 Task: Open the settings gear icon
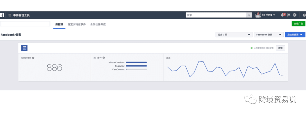(x=295, y=15)
